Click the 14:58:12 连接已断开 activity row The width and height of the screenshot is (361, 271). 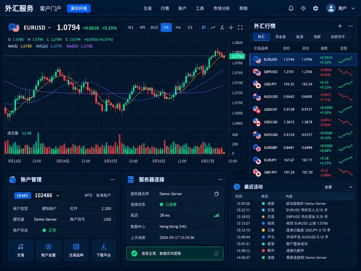(x=293, y=251)
